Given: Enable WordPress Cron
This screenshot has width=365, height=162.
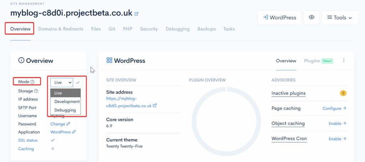Looking at the screenshot, I should coord(337,139).
